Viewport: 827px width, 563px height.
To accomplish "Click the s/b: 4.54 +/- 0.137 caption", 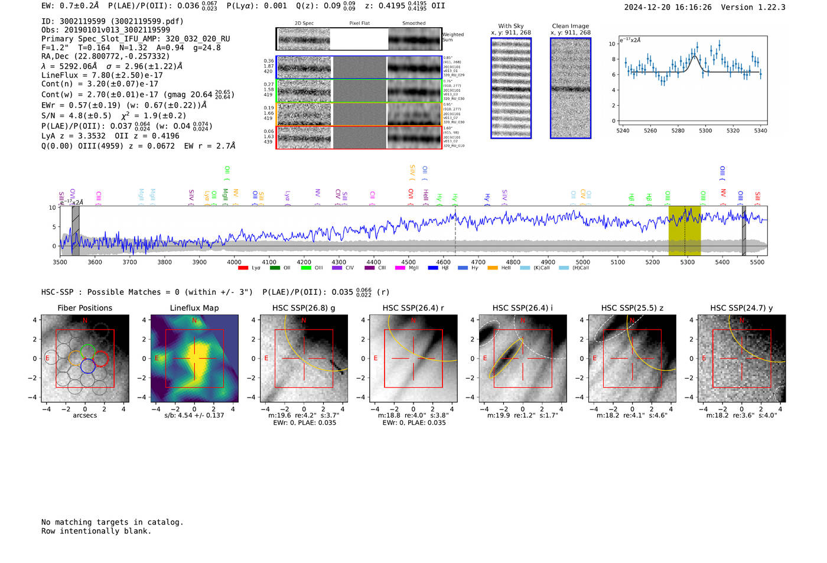I will coord(194,415).
